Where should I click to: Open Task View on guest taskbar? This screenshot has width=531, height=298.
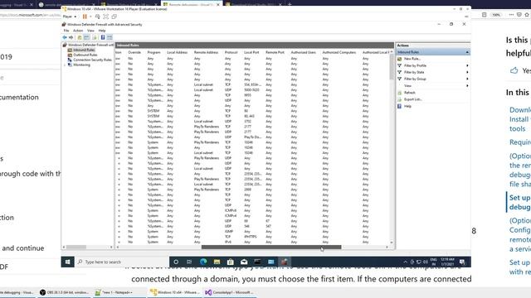(189, 262)
